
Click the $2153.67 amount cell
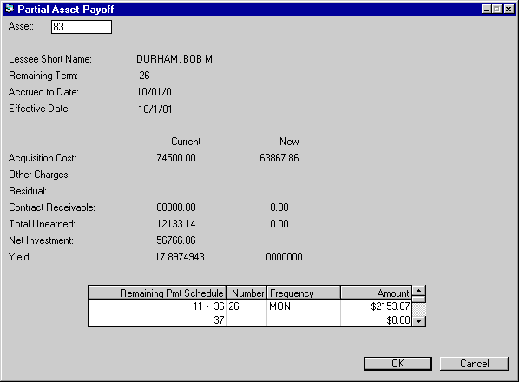pyautogui.click(x=377, y=306)
